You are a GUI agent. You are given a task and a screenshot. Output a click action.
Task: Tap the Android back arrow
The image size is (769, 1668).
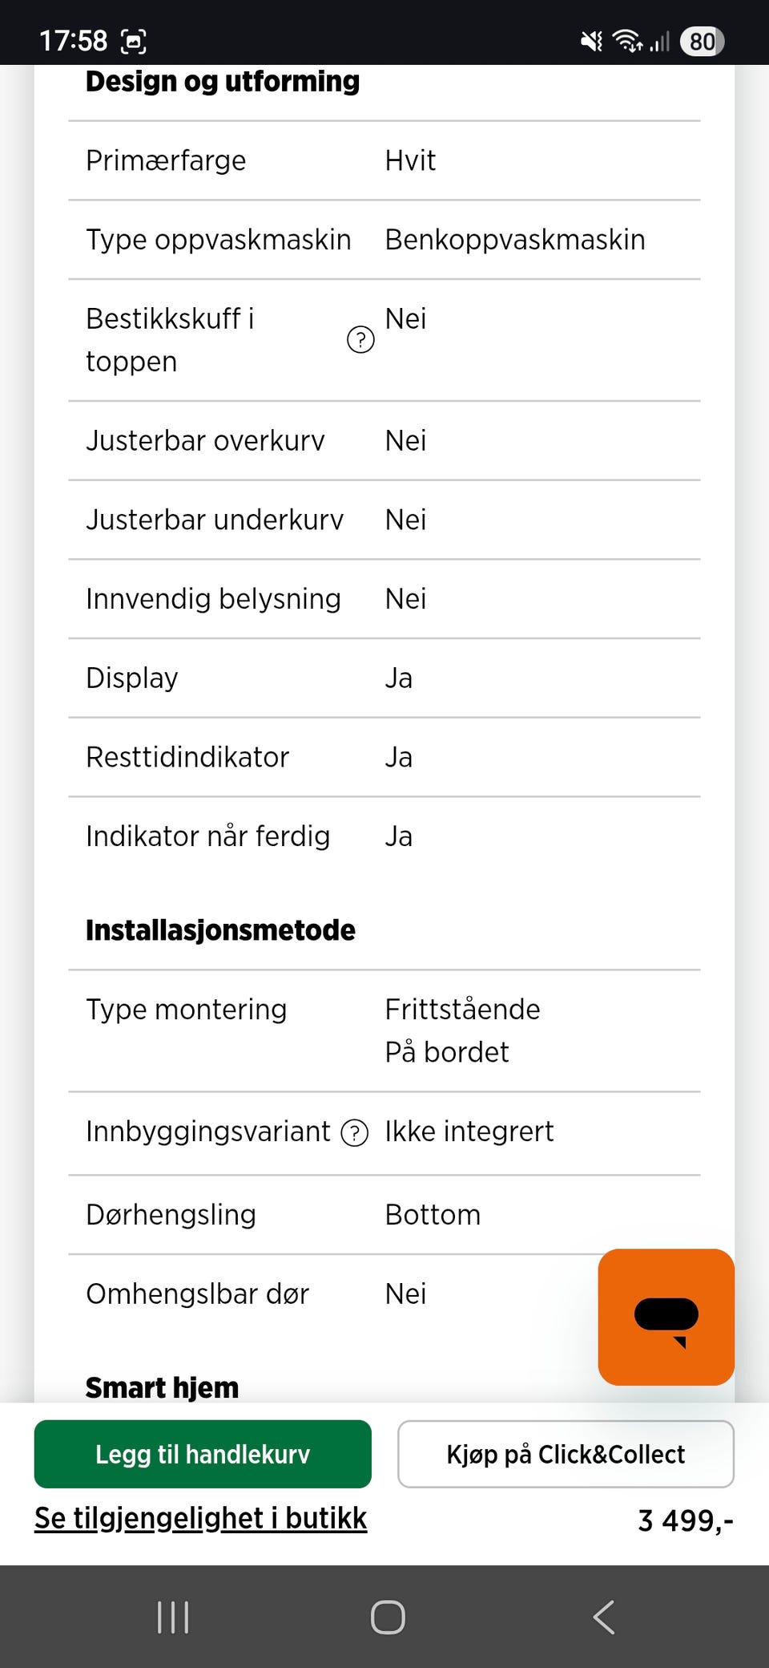pos(604,1617)
